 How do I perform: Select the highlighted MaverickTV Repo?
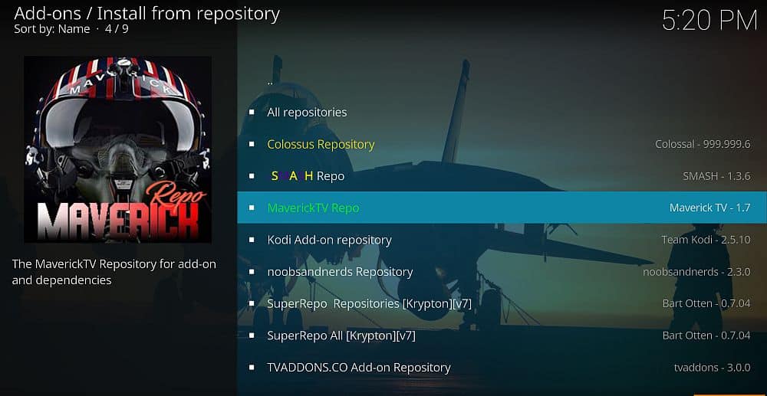(x=502, y=208)
